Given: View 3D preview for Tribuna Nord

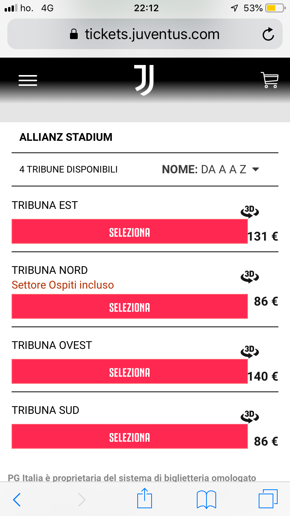Looking at the screenshot, I should [x=249, y=276].
